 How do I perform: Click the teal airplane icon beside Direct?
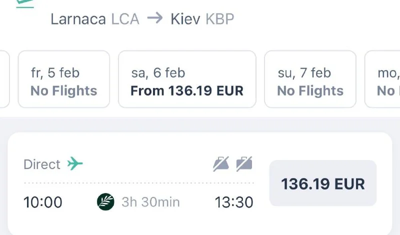(x=75, y=163)
